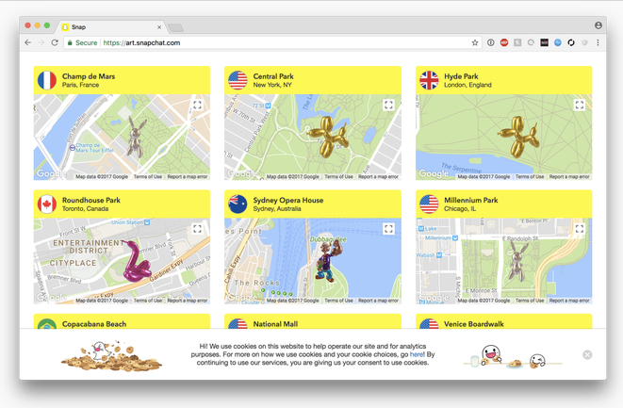Click the Popeye sculpture on the Sydney map

pos(329,261)
